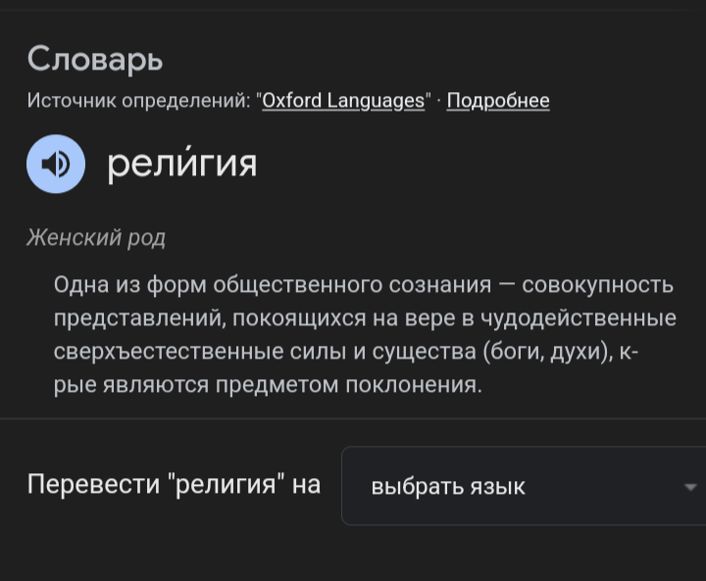Click the word предметом in the last line
Viewport: 706px width, 581px height.
(x=277, y=385)
